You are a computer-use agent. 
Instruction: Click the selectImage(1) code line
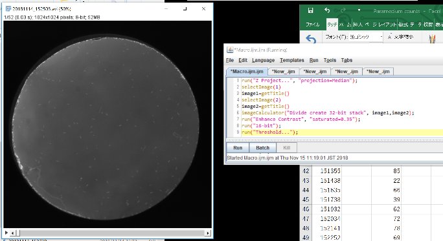click(x=262, y=87)
